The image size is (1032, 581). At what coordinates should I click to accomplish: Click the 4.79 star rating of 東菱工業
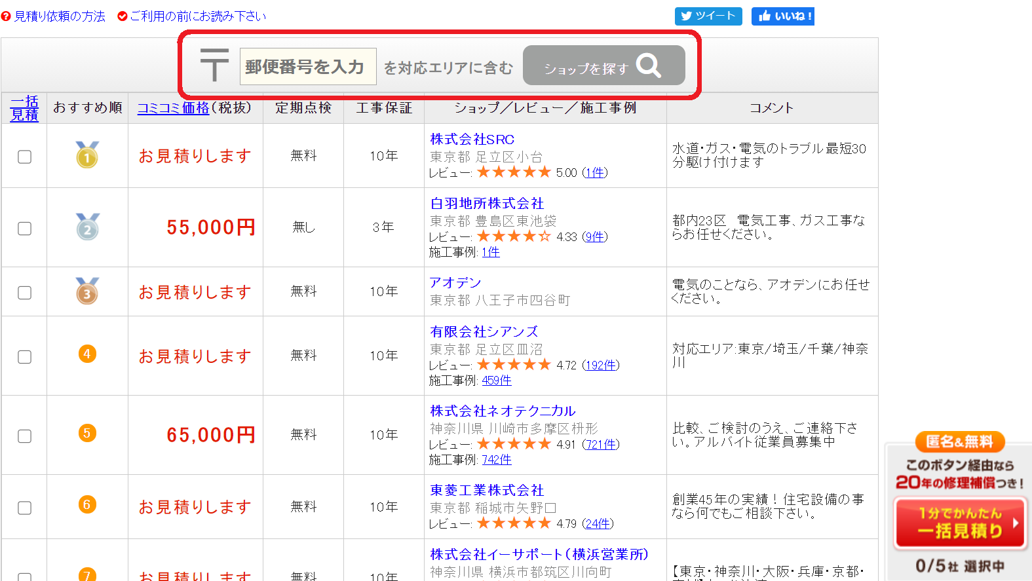(514, 523)
